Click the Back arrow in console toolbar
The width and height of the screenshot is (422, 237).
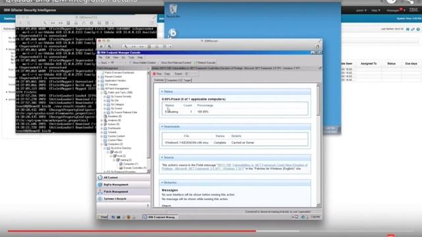(100, 63)
